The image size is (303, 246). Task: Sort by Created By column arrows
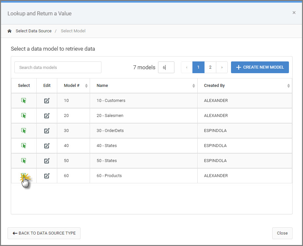pyautogui.click(x=289, y=86)
